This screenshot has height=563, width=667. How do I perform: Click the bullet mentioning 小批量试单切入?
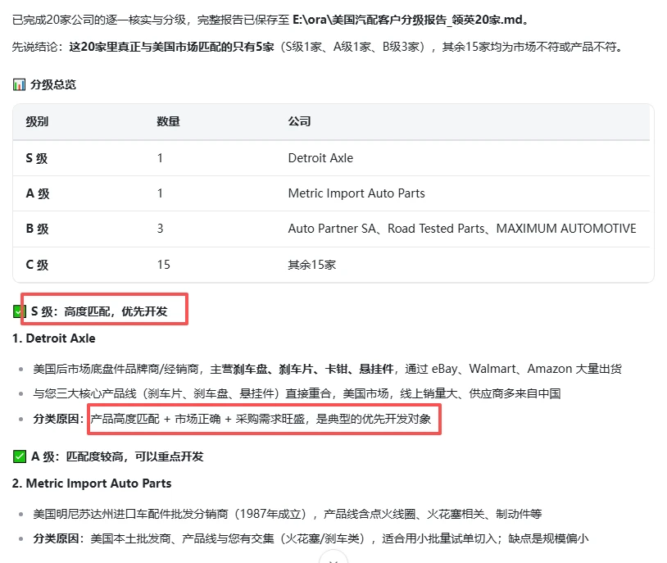[311, 538]
